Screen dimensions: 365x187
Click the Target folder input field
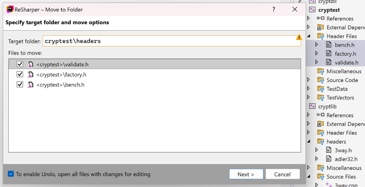tap(167, 41)
